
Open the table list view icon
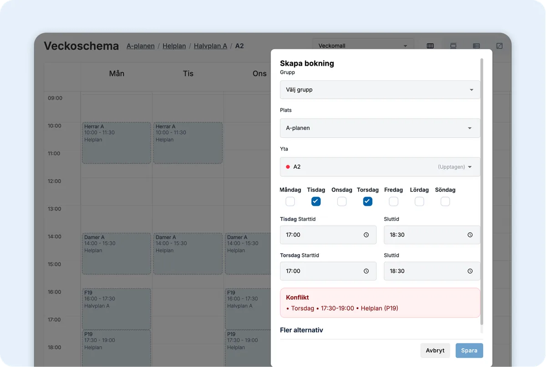(476, 46)
